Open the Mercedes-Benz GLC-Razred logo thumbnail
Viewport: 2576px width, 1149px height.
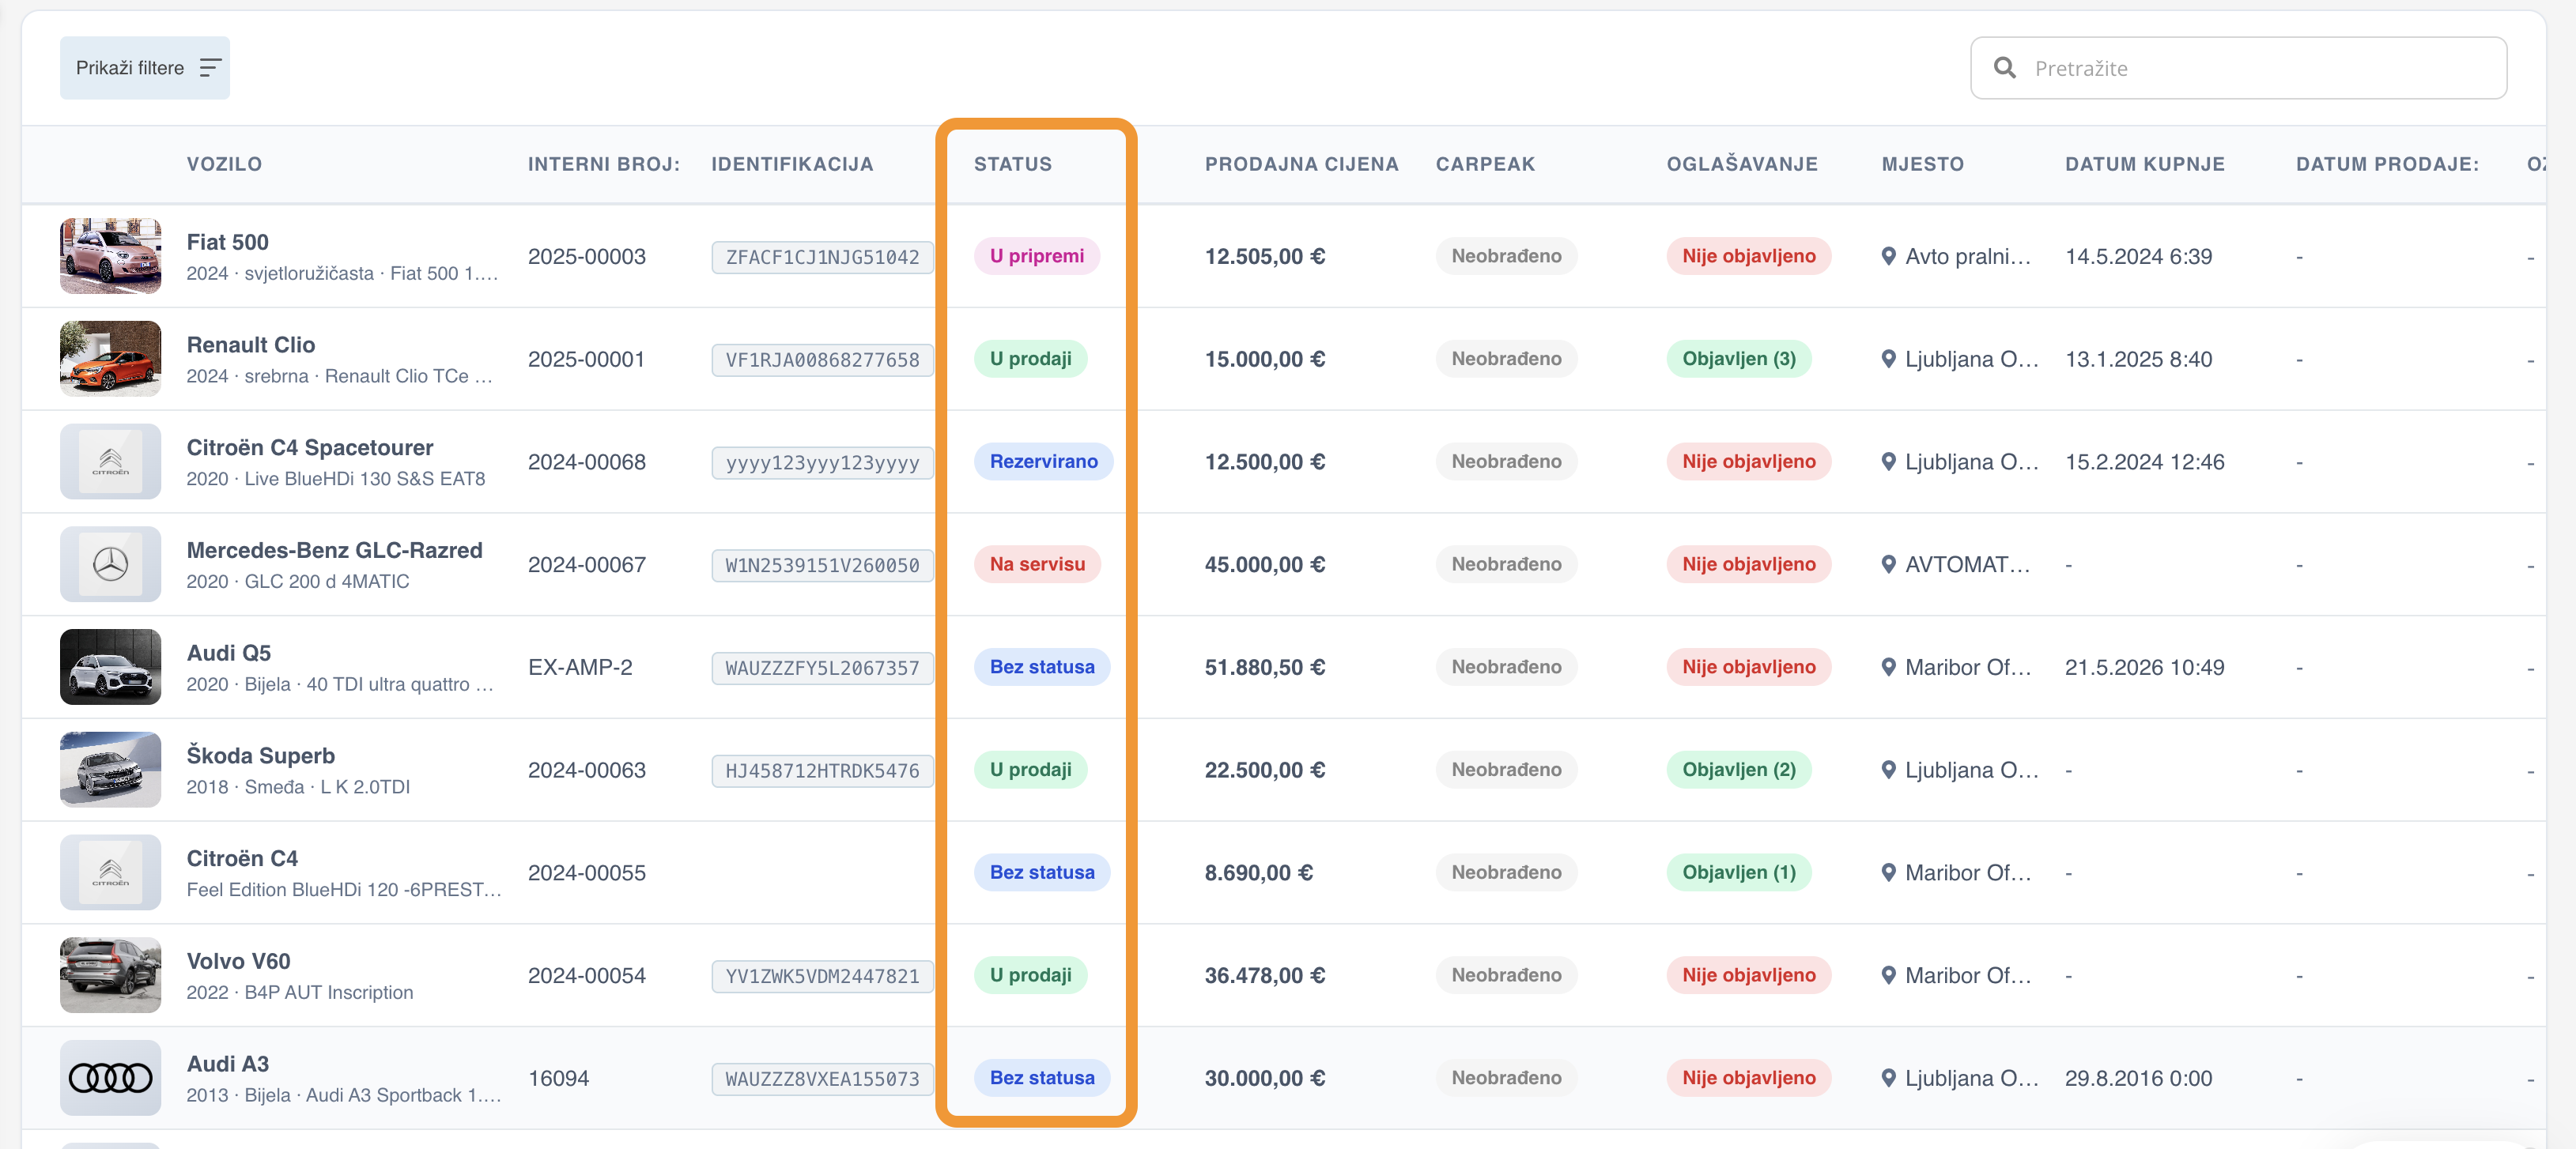(x=110, y=564)
